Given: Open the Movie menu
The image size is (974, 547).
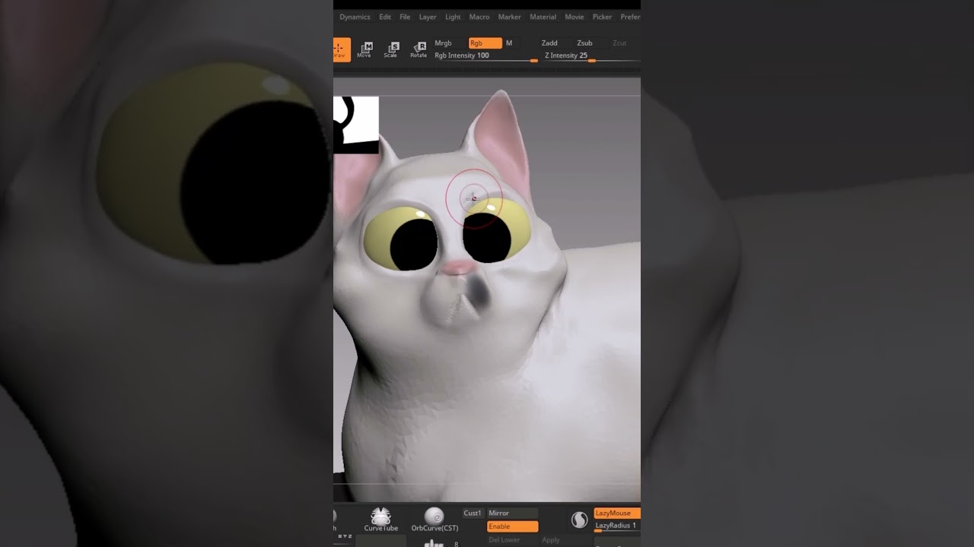Looking at the screenshot, I should [x=575, y=17].
